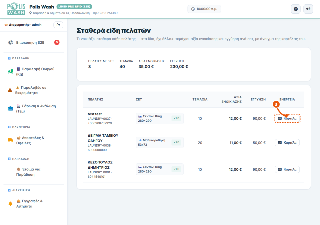320x225 pixels.
Task: Click Σεντόνι King set chip for test test
Action: pyautogui.click(x=159, y=118)
